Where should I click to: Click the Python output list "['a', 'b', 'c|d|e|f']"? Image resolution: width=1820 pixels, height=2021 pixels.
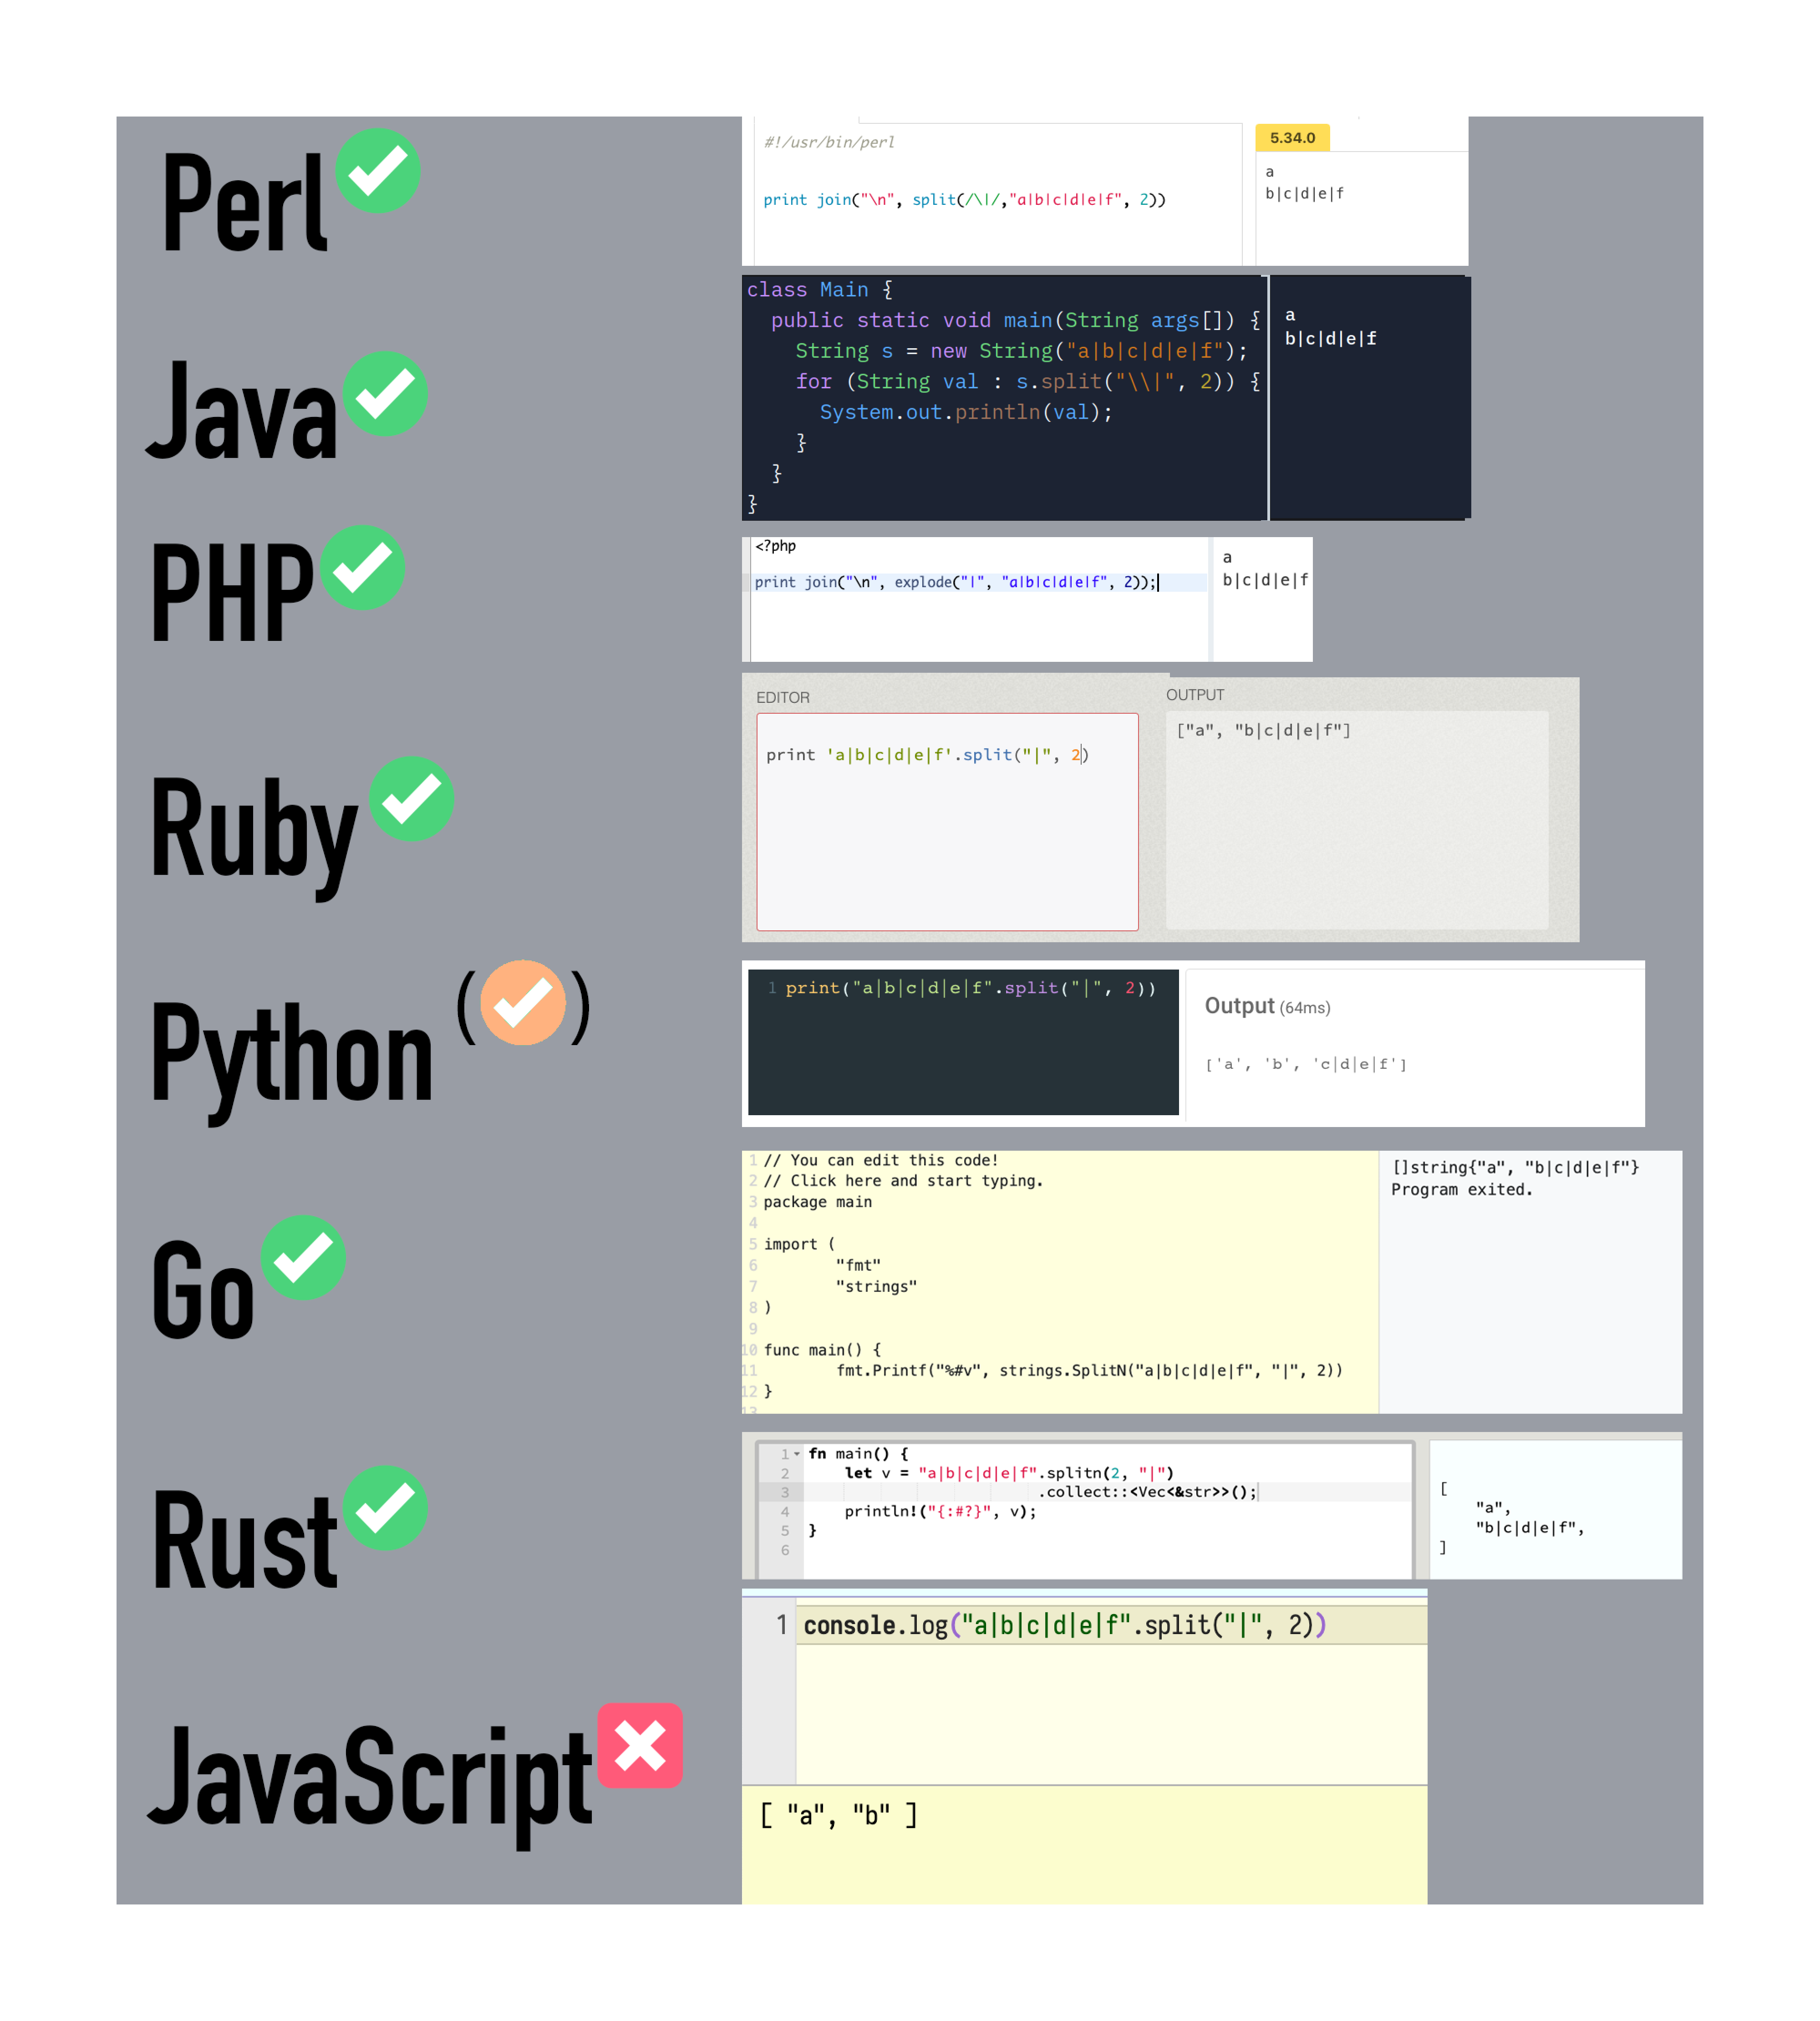coord(1305,1064)
